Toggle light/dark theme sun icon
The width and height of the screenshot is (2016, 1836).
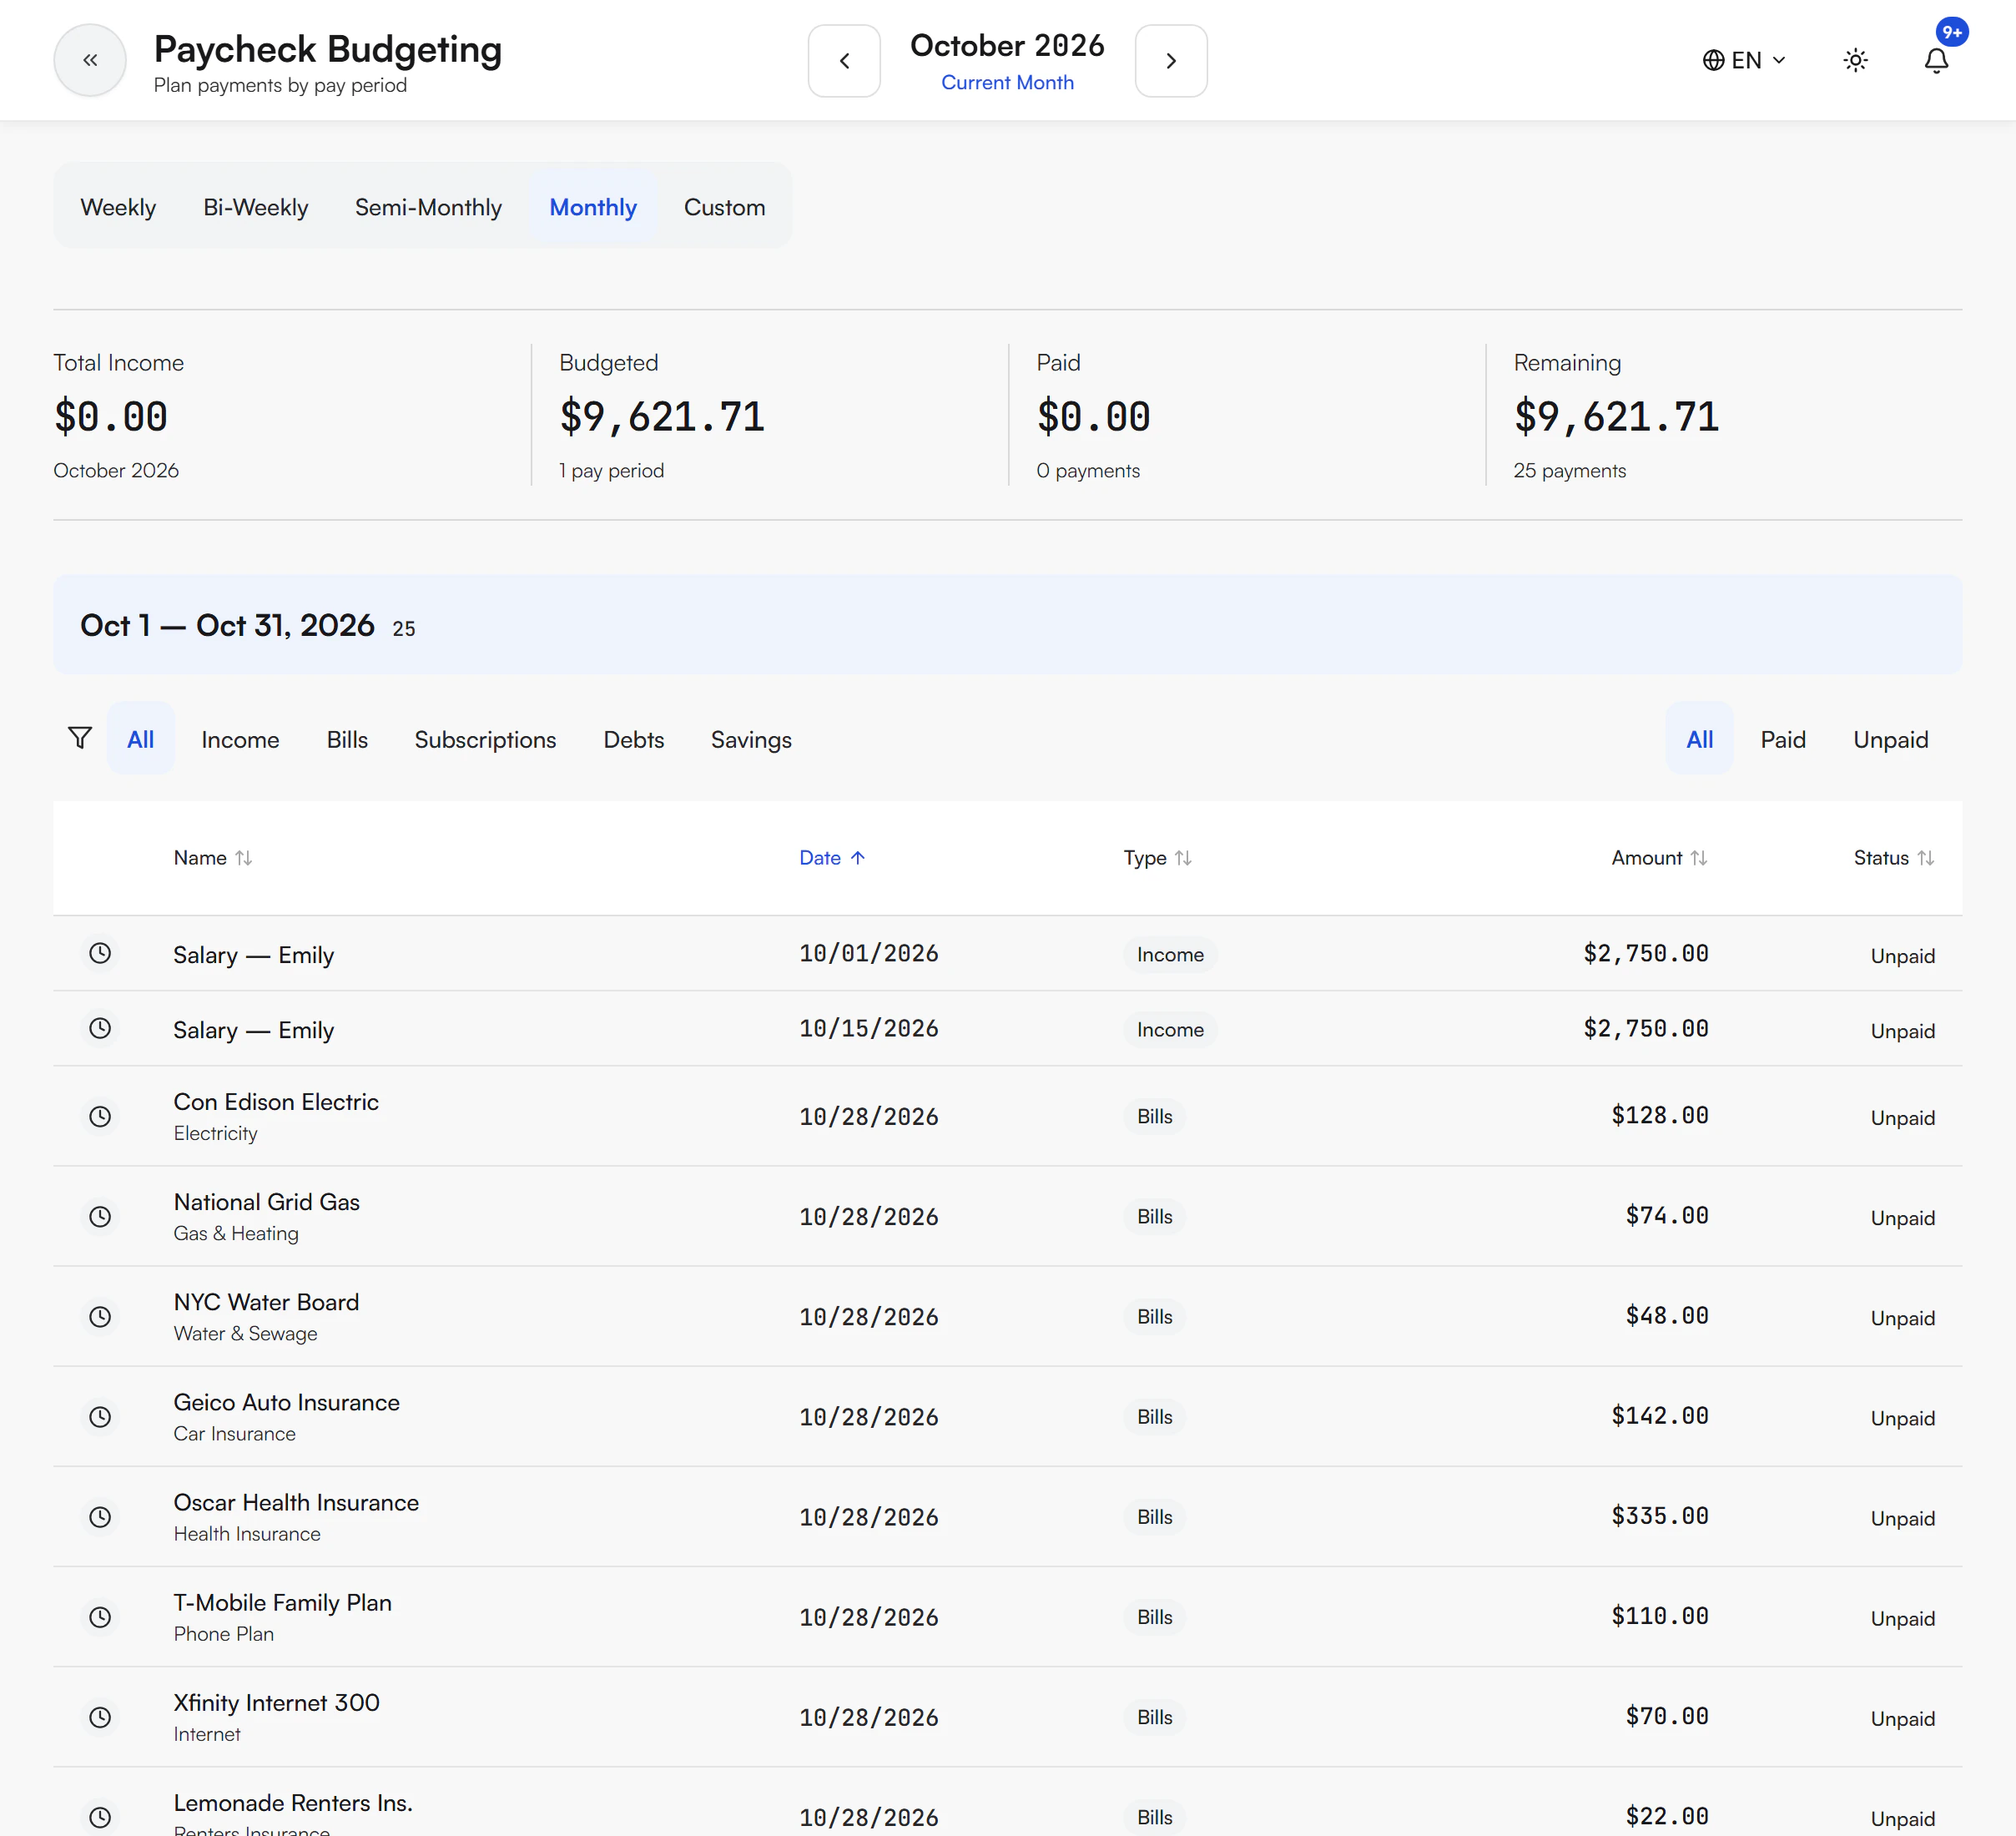(1855, 60)
